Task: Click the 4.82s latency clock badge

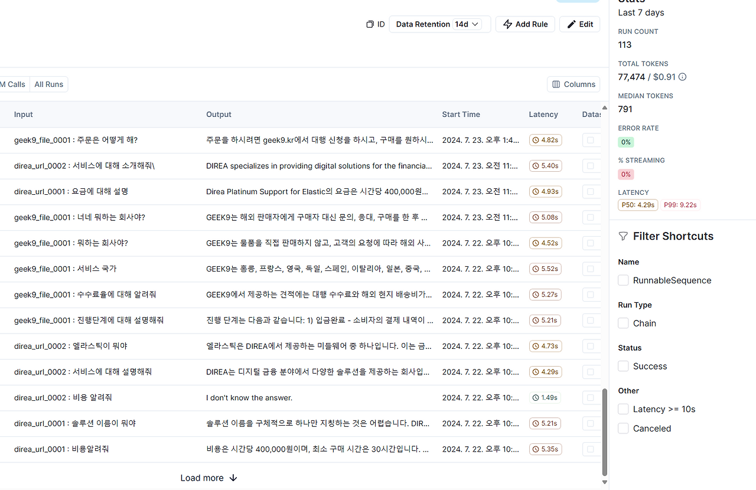Action: point(545,140)
